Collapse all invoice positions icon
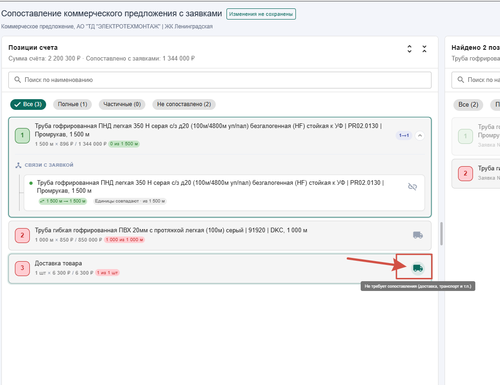The height and width of the screenshot is (385, 500). (x=425, y=49)
